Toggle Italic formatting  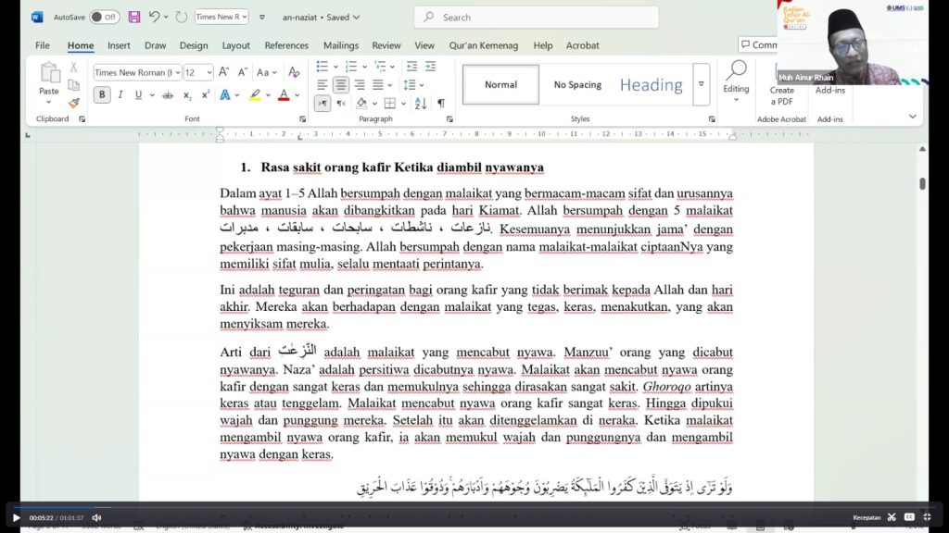(120, 95)
